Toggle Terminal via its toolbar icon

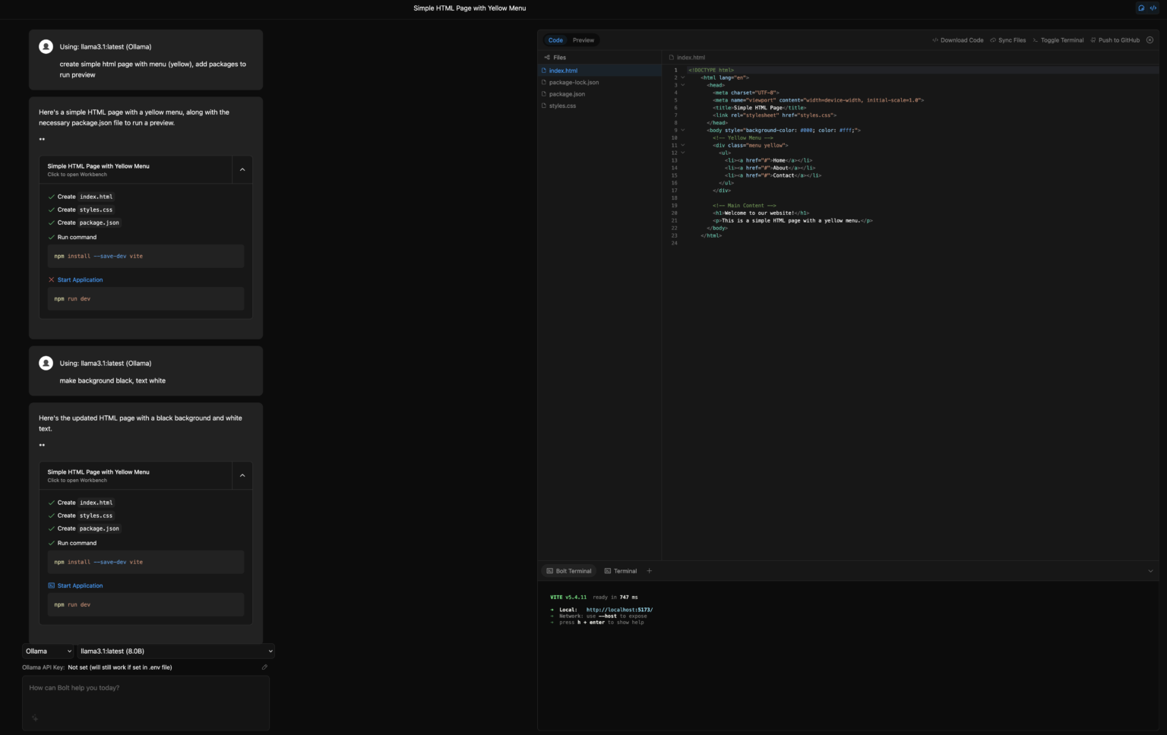tap(1037, 39)
